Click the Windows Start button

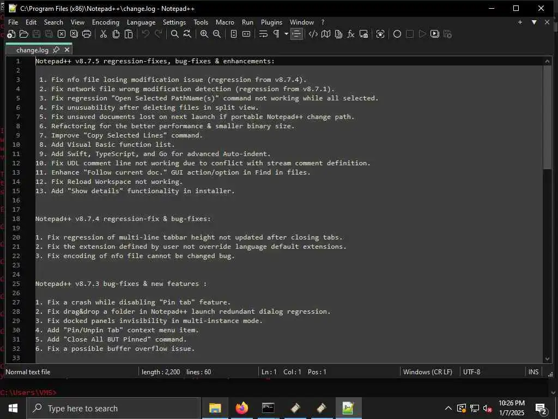point(13,408)
